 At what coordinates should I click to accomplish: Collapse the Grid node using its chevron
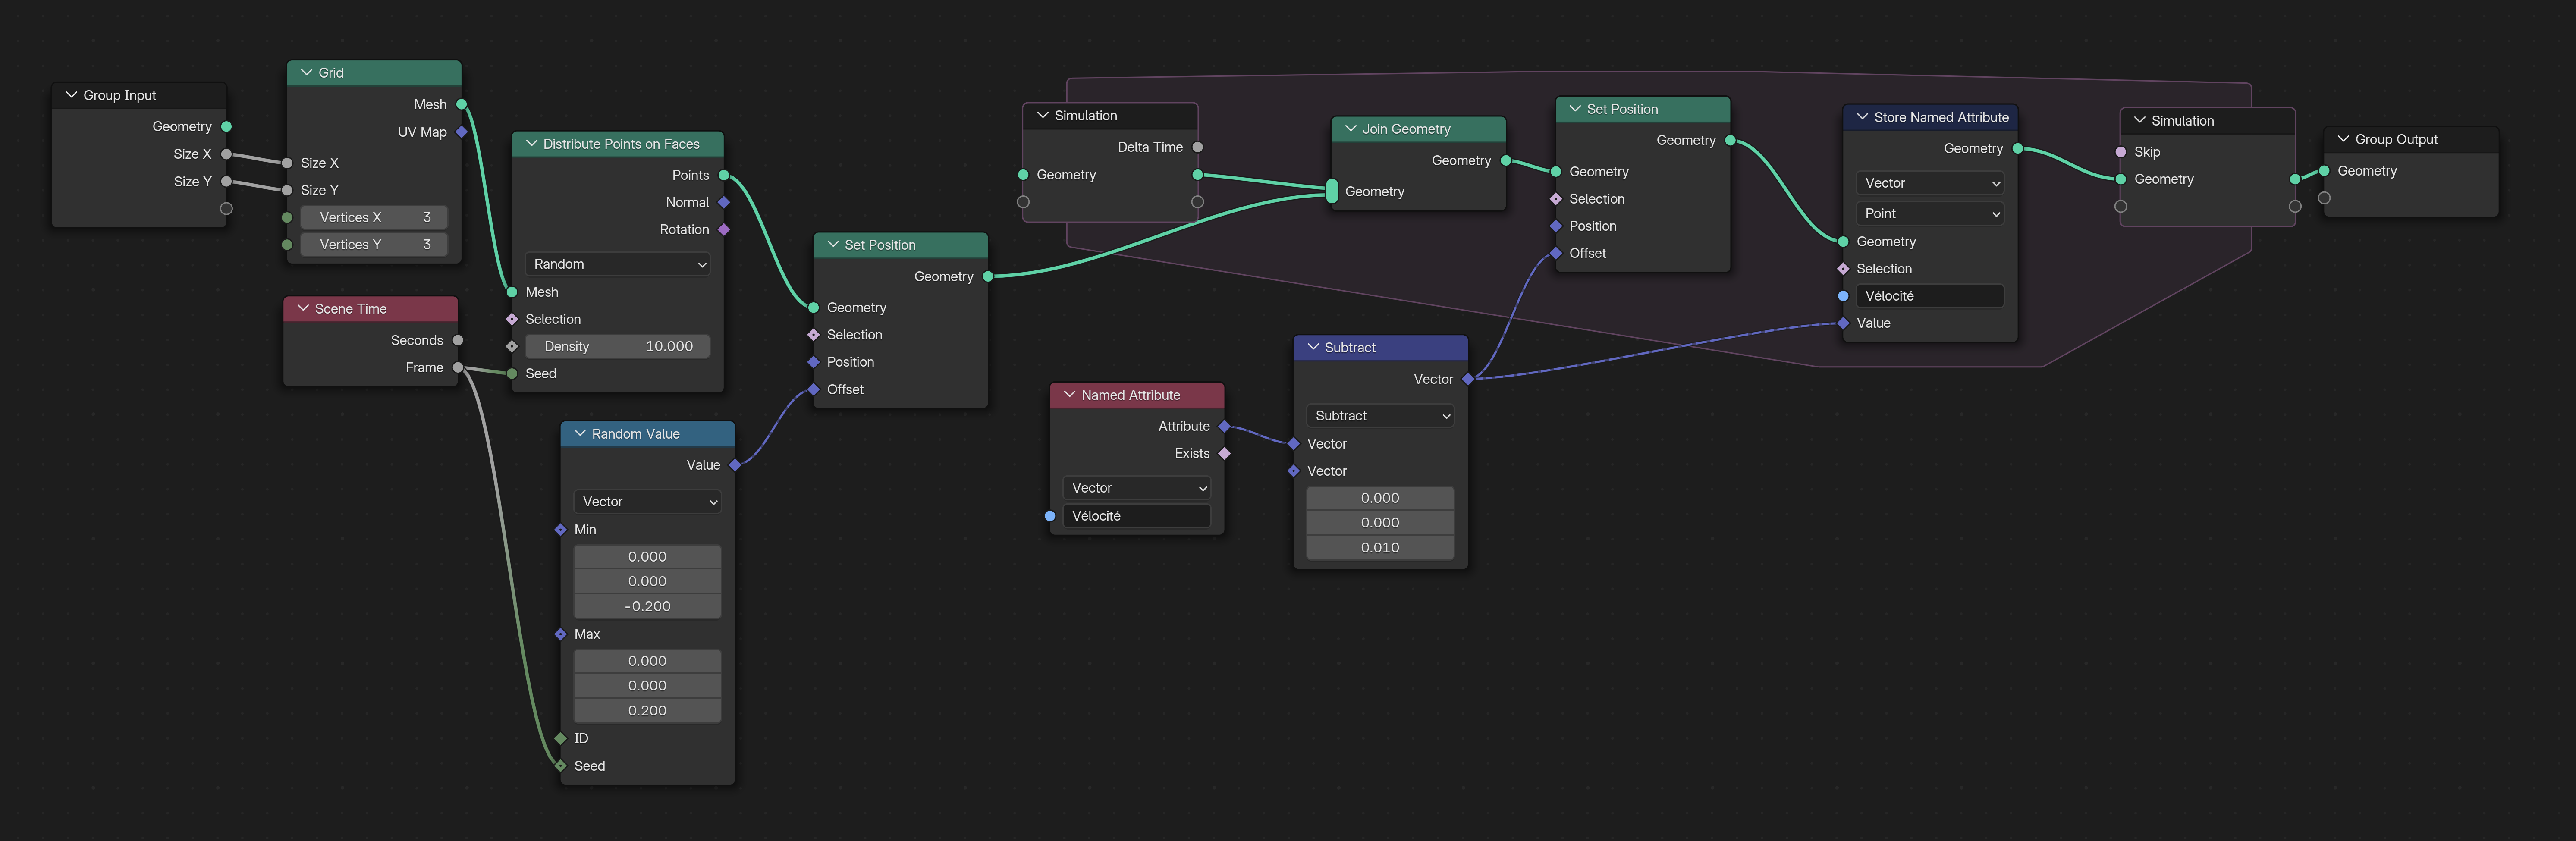point(307,73)
